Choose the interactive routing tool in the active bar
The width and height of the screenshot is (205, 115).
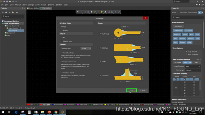click(95, 12)
